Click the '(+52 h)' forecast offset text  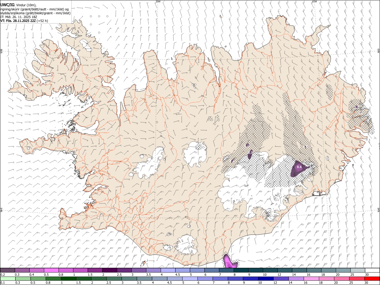pyautogui.click(x=42, y=21)
